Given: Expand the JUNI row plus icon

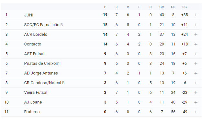Looking at the screenshot, I should tap(196, 15).
